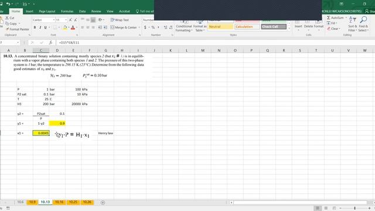Expand the cell styles gallery more arrow
This screenshot has width=375, height=211.
[289, 29]
